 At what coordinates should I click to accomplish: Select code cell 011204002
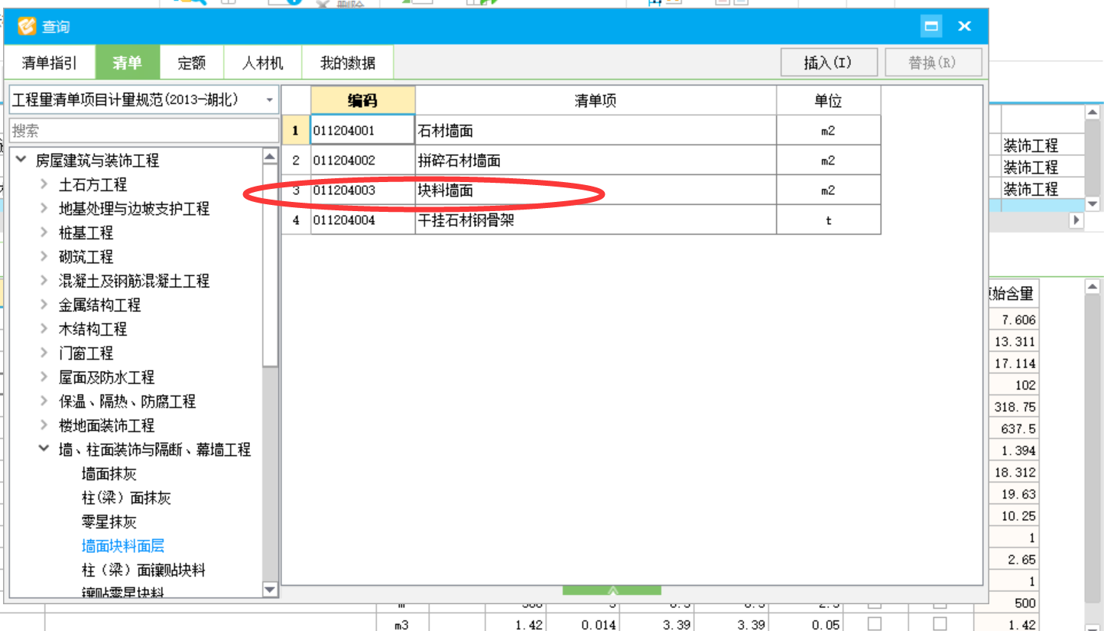click(x=362, y=161)
